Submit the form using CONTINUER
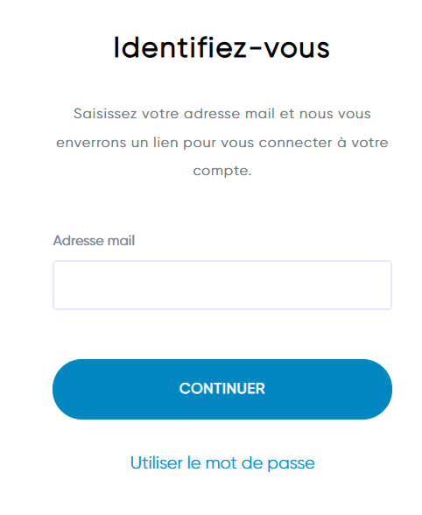Screen dimensions: 422x515 click(222, 389)
